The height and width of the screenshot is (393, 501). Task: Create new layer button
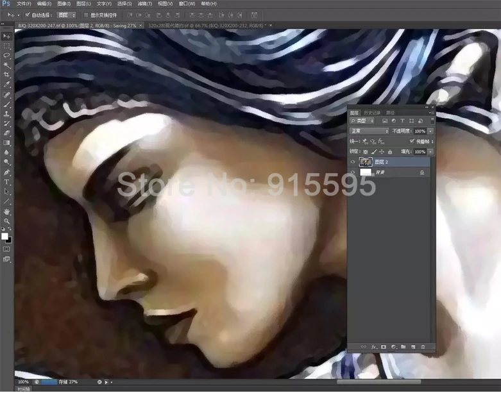click(413, 347)
